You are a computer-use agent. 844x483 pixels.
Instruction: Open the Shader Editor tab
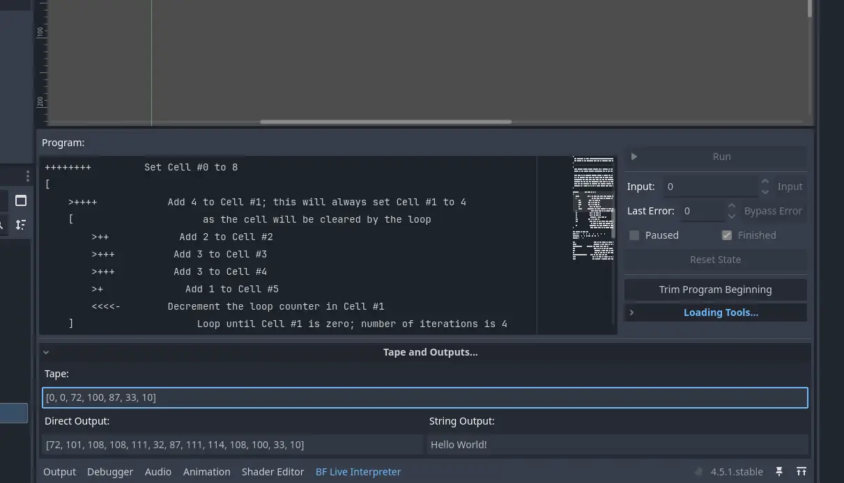(273, 472)
